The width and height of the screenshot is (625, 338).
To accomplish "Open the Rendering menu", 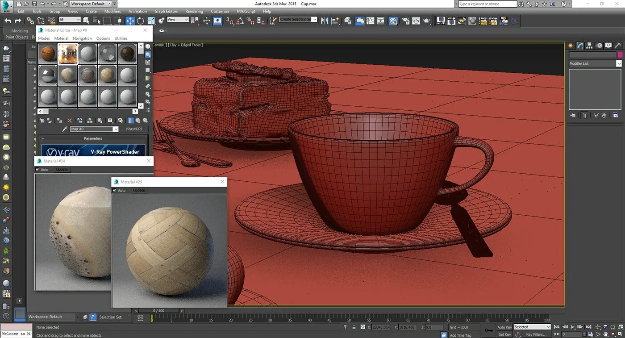I will 194,11.
